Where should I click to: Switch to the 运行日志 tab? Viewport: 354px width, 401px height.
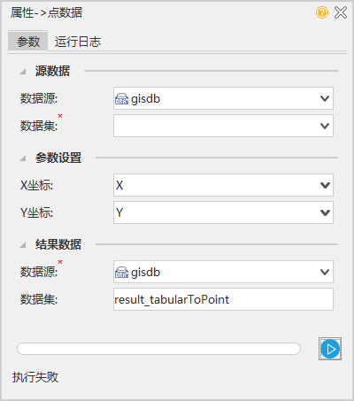point(78,42)
